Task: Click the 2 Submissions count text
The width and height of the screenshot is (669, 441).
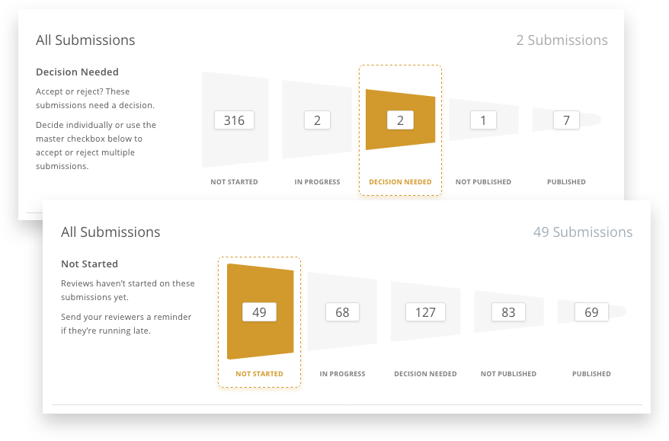Action: point(562,40)
